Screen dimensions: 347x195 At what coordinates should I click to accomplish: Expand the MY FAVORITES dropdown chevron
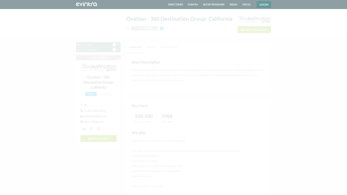[117, 50]
